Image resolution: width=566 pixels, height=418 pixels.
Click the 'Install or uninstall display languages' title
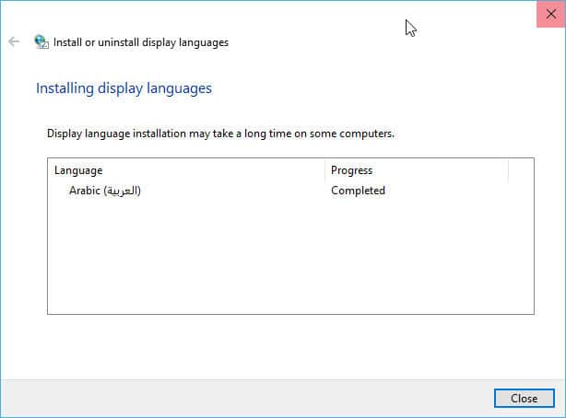click(x=141, y=42)
